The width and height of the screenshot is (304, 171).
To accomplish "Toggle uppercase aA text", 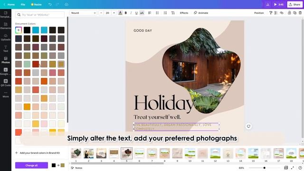I will pyautogui.click(x=142, y=13).
